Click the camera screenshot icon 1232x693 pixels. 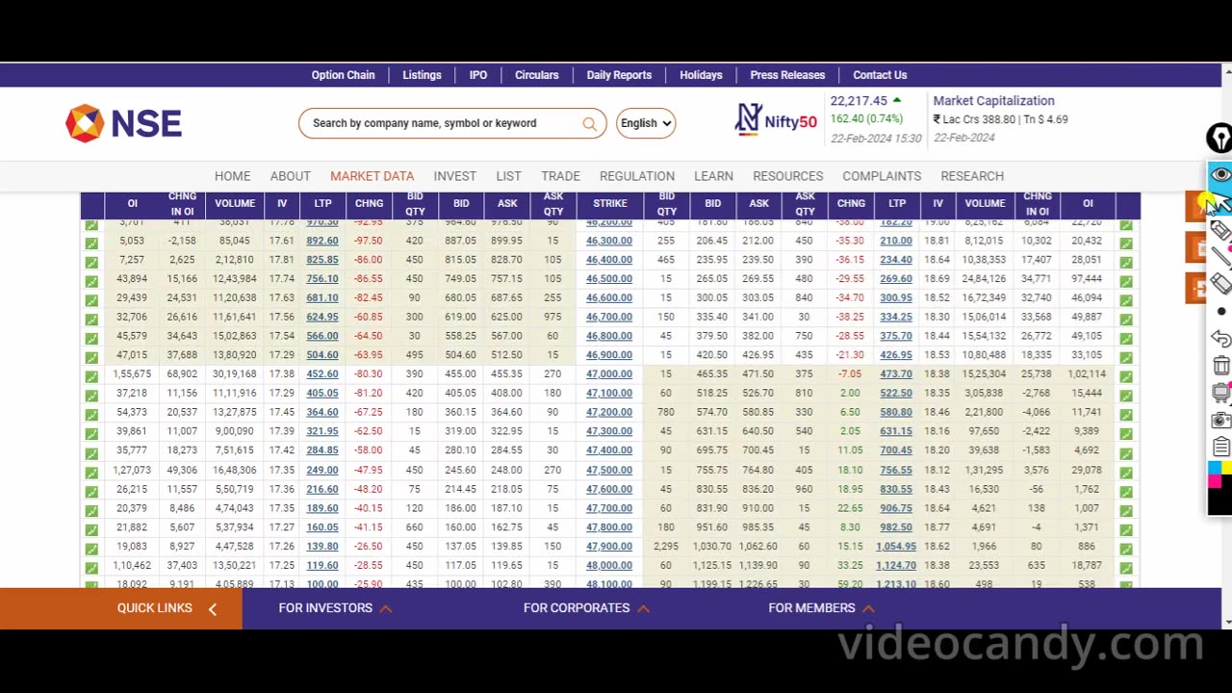[1220, 420]
